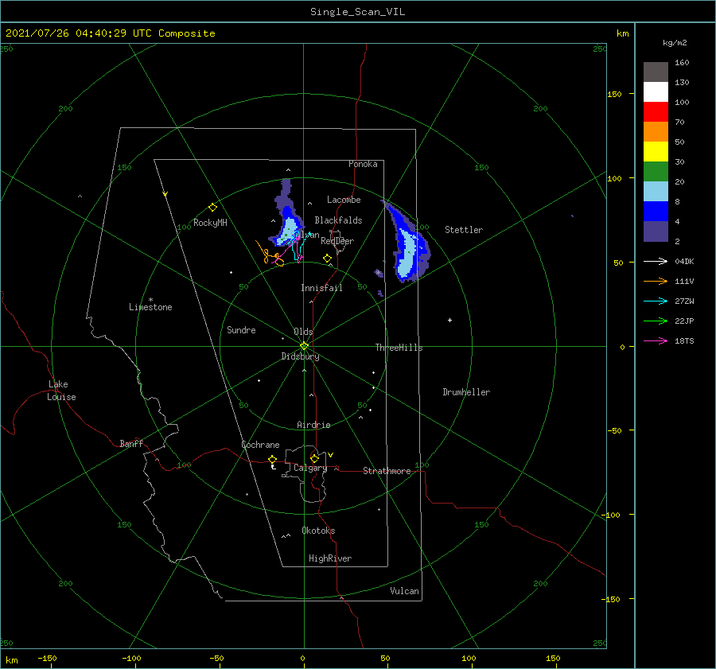Click the Stettler map label
The width and height of the screenshot is (716, 669).
(464, 230)
